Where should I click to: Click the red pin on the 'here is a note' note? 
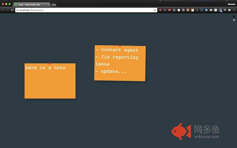[x=50, y=64]
